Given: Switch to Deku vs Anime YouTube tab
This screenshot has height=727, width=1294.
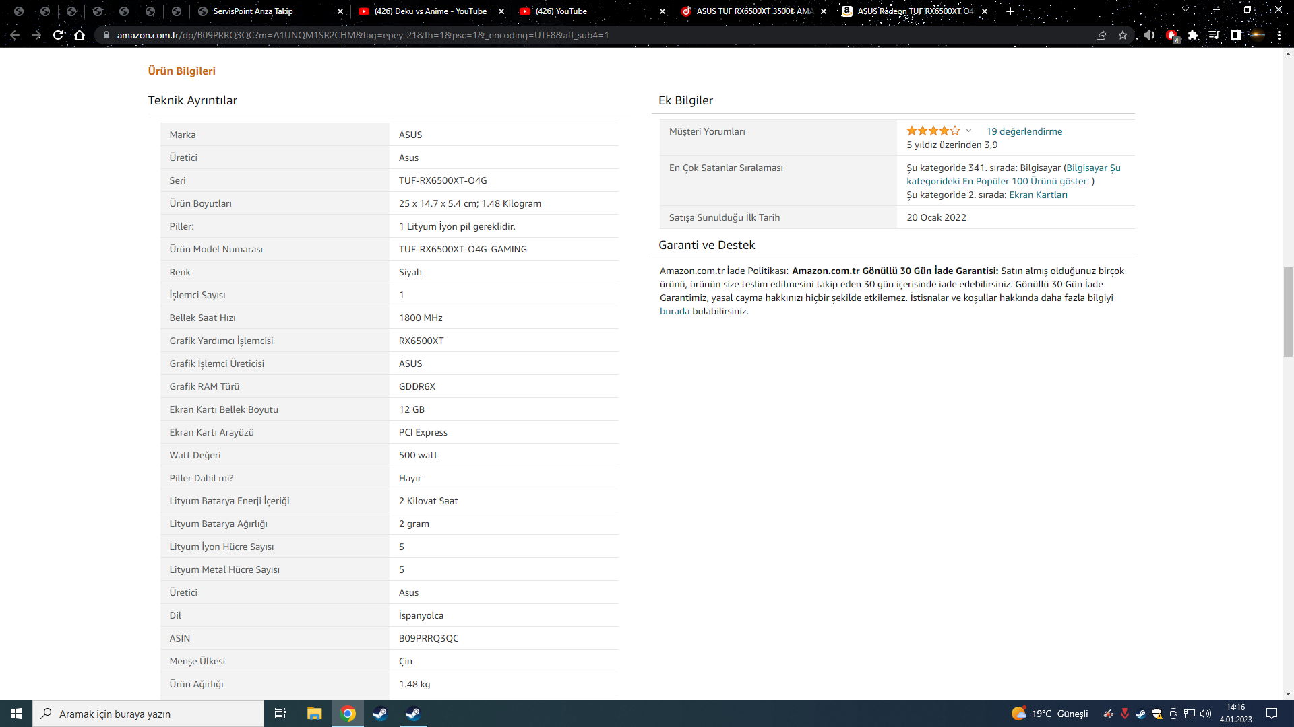Looking at the screenshot, I should pos(430,11).
